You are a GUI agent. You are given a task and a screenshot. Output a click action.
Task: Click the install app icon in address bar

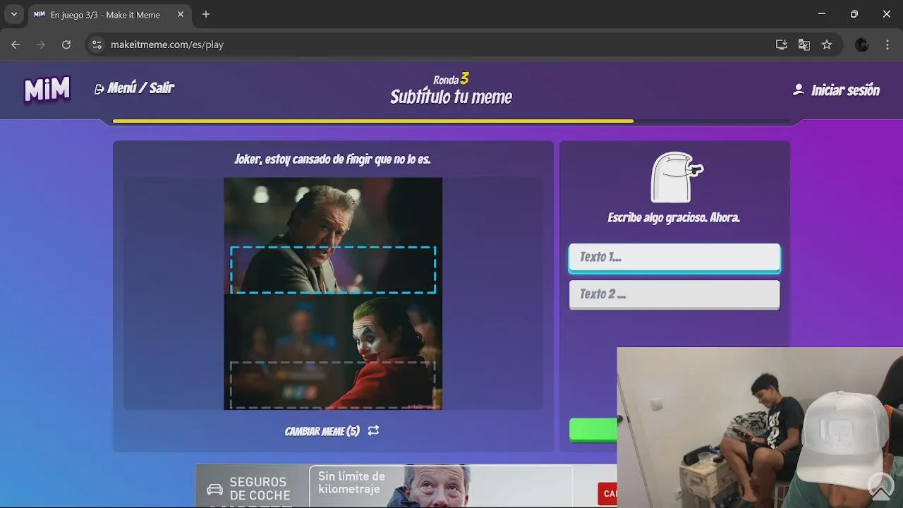click(x=781, y=44)
